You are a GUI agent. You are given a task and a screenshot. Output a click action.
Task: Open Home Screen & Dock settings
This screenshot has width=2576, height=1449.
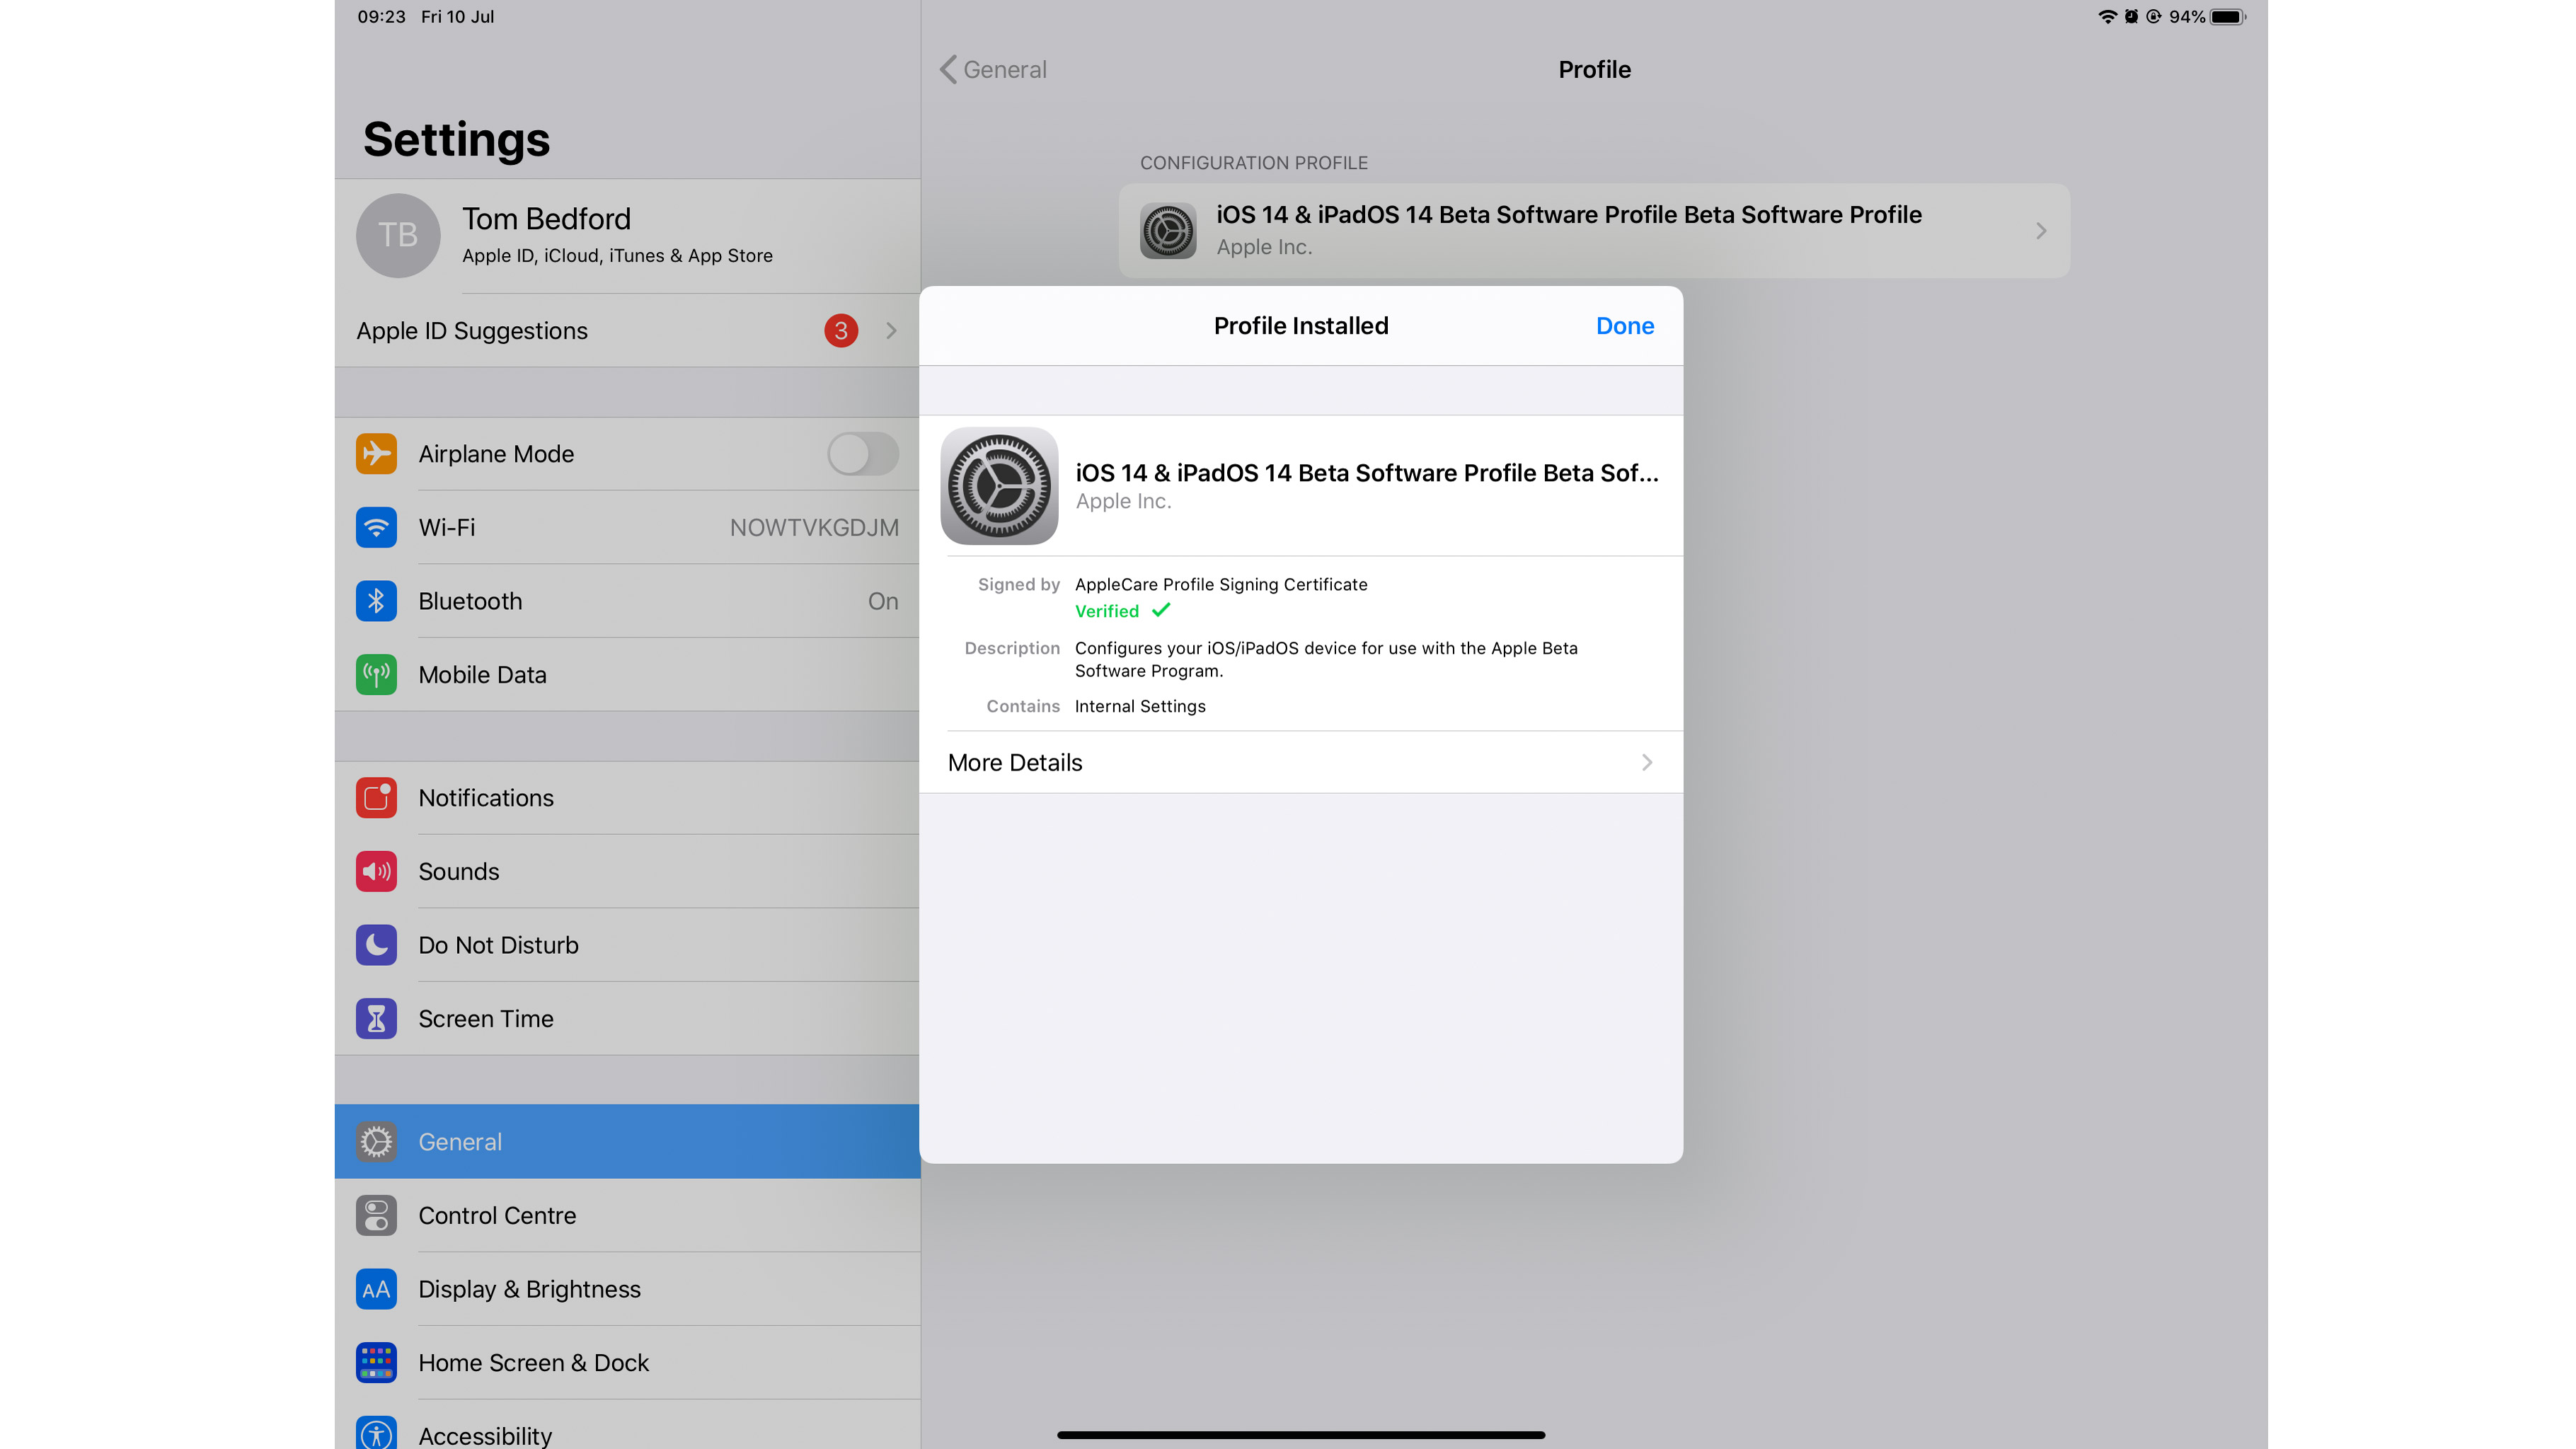click(x=627, y=1363)
